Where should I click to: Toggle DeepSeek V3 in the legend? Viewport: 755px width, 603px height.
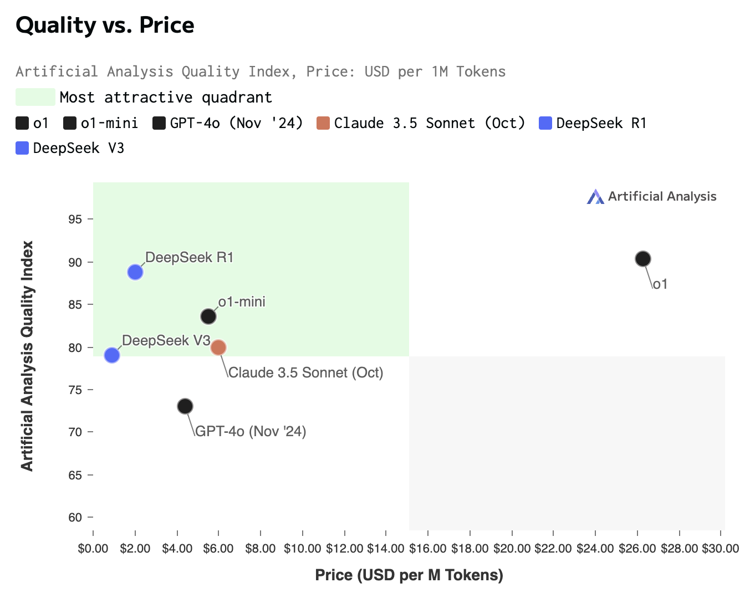[x=22, y=148]
